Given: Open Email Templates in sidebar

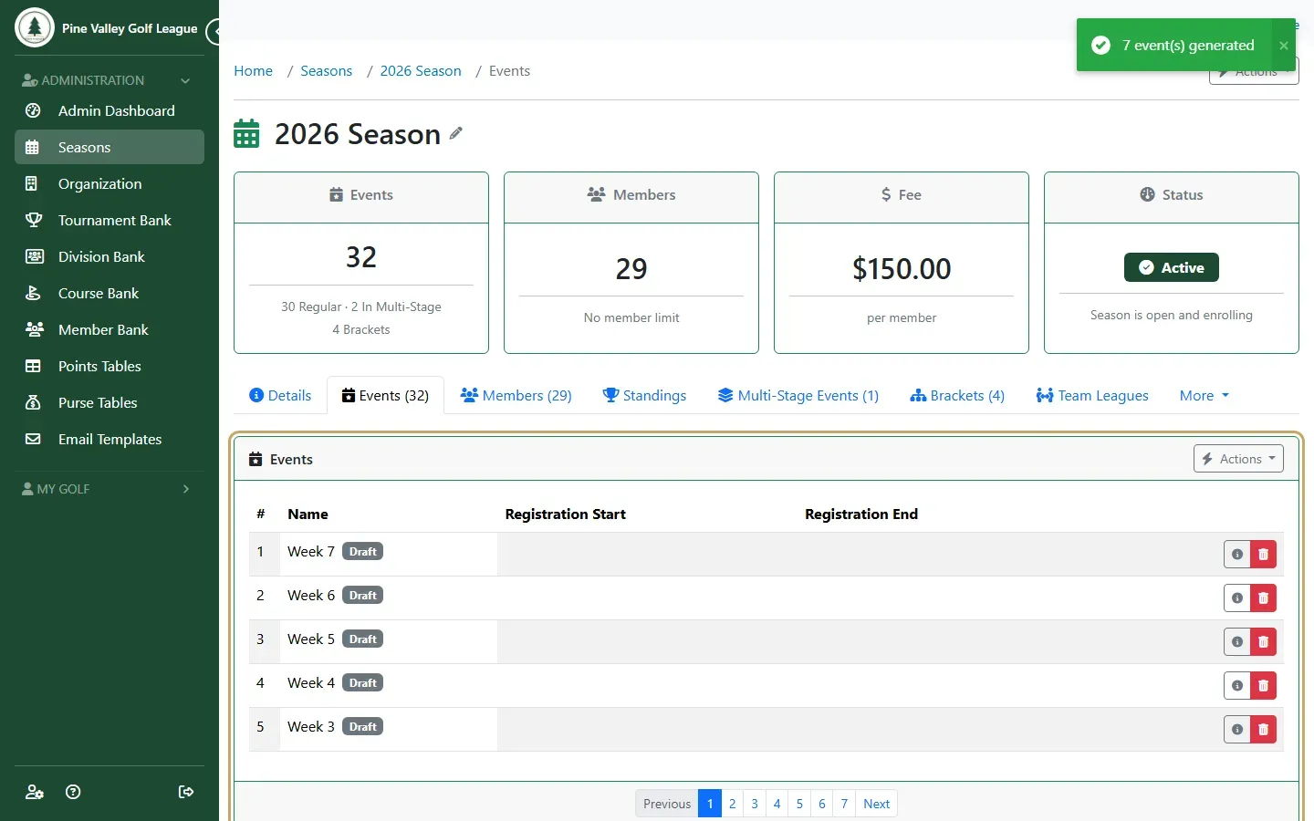Looking at the screenshot, I should 109,440.
